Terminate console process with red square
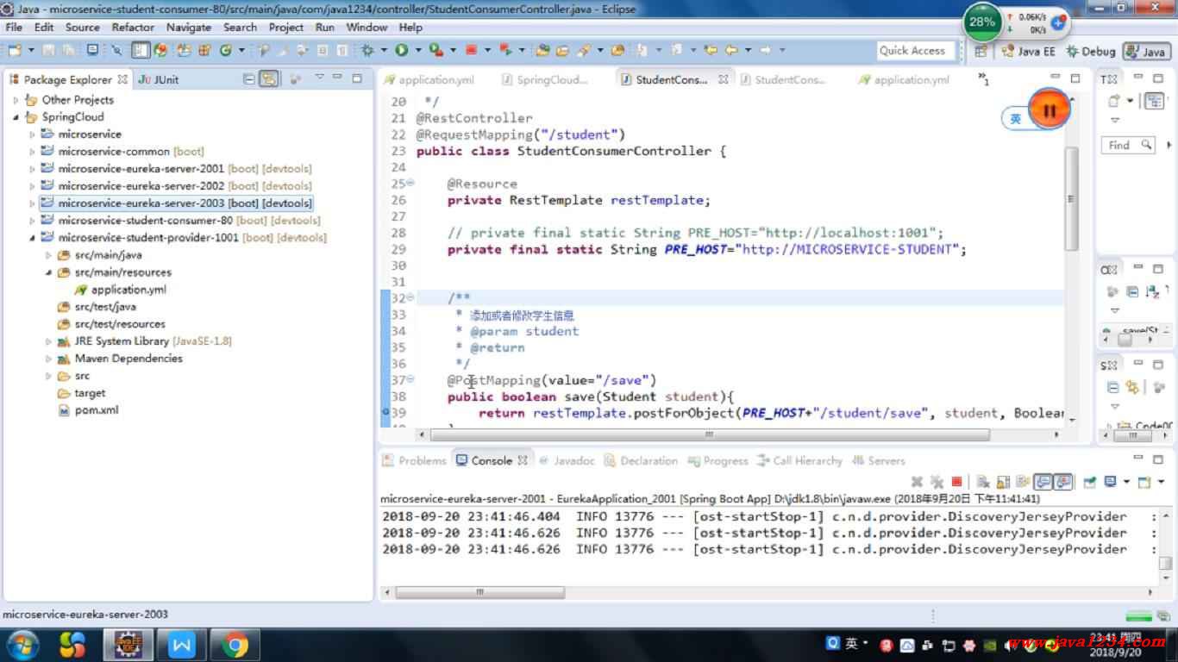 [956, 482]
